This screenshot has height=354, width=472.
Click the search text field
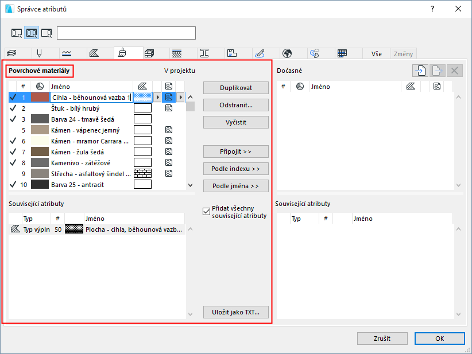[x=126, y=33]
